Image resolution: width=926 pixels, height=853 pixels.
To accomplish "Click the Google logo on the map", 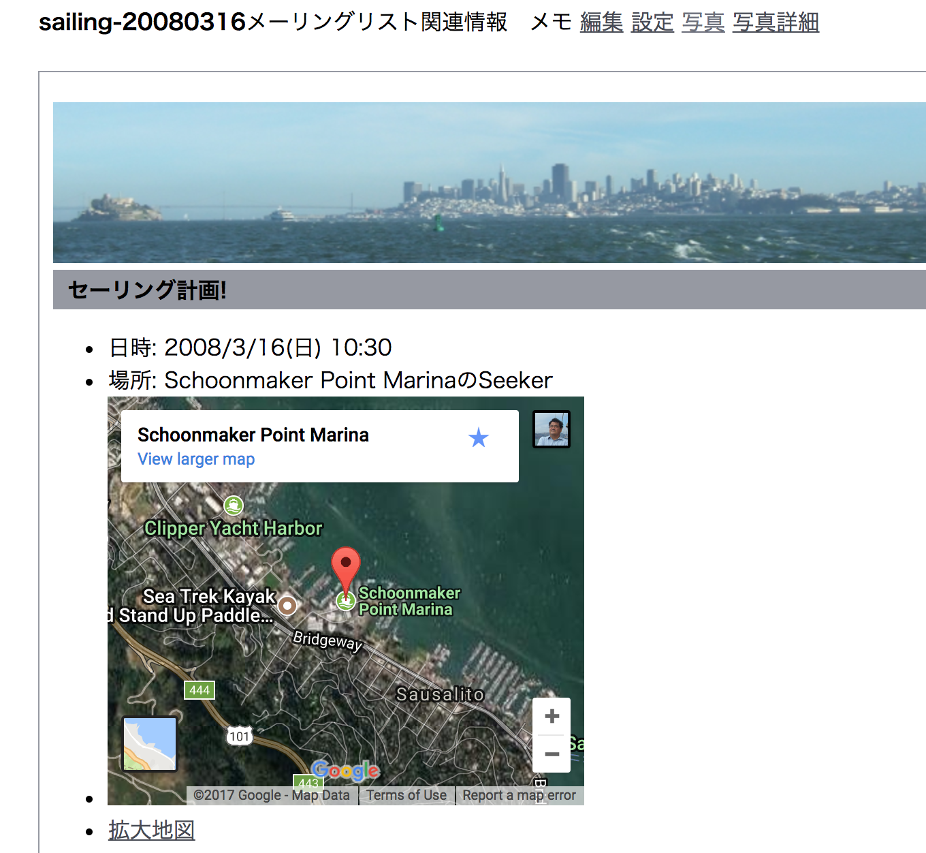I will [x=345, y=771].
